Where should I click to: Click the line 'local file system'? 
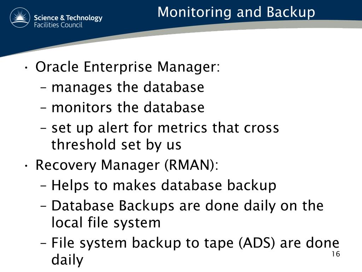[106, 223]
